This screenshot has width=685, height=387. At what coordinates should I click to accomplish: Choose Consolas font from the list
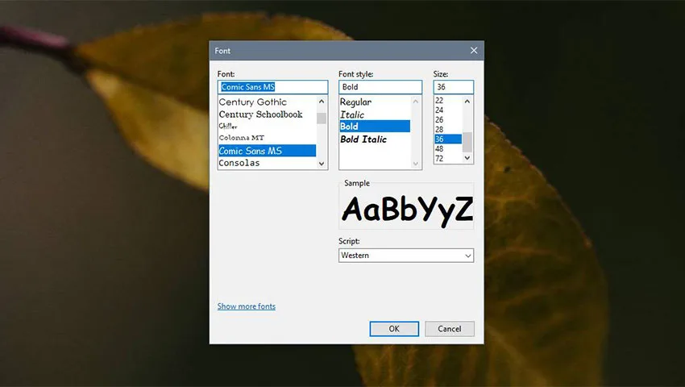(267, 163)
